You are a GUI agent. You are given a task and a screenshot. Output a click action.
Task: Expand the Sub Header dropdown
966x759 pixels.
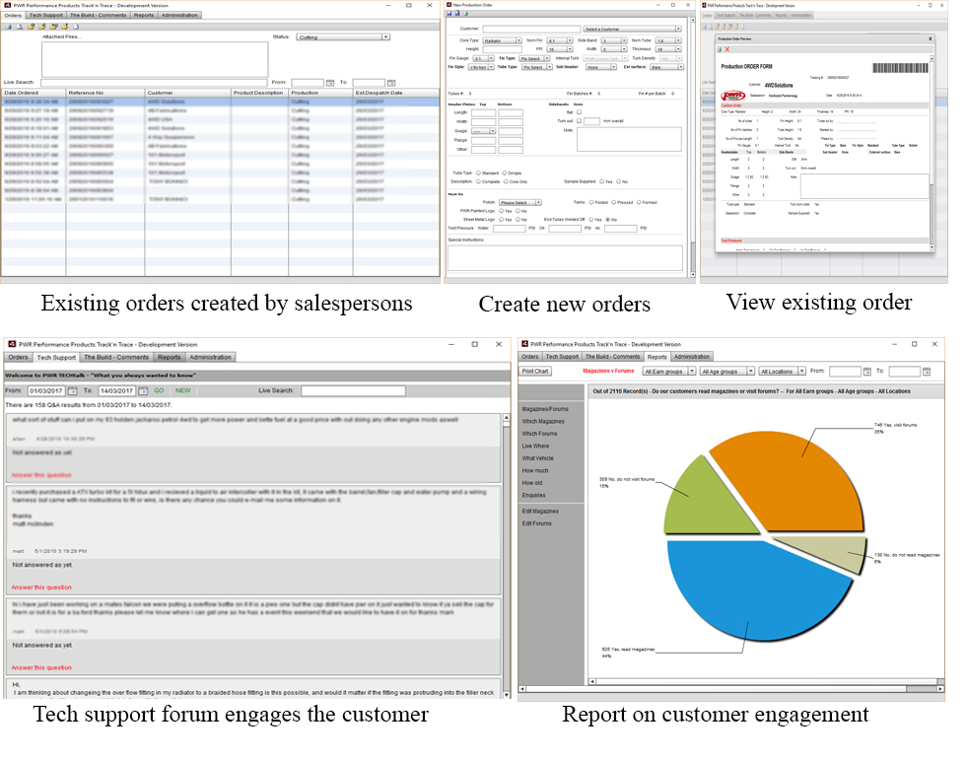pos(601,67)
